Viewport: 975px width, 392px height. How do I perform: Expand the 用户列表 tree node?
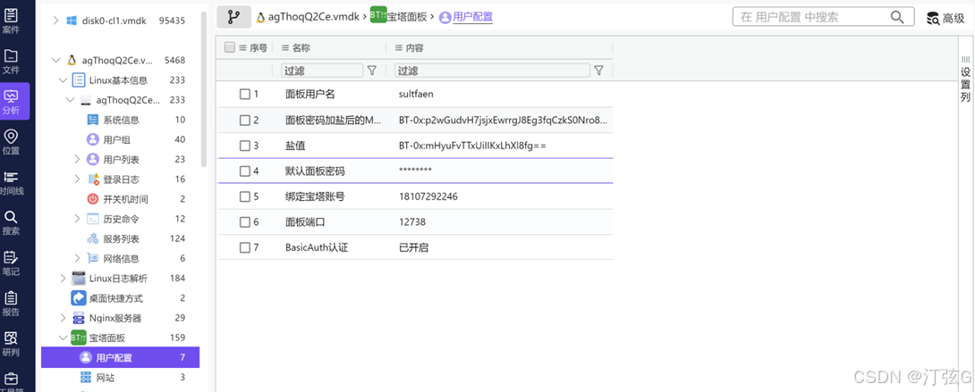click(77, 160)
